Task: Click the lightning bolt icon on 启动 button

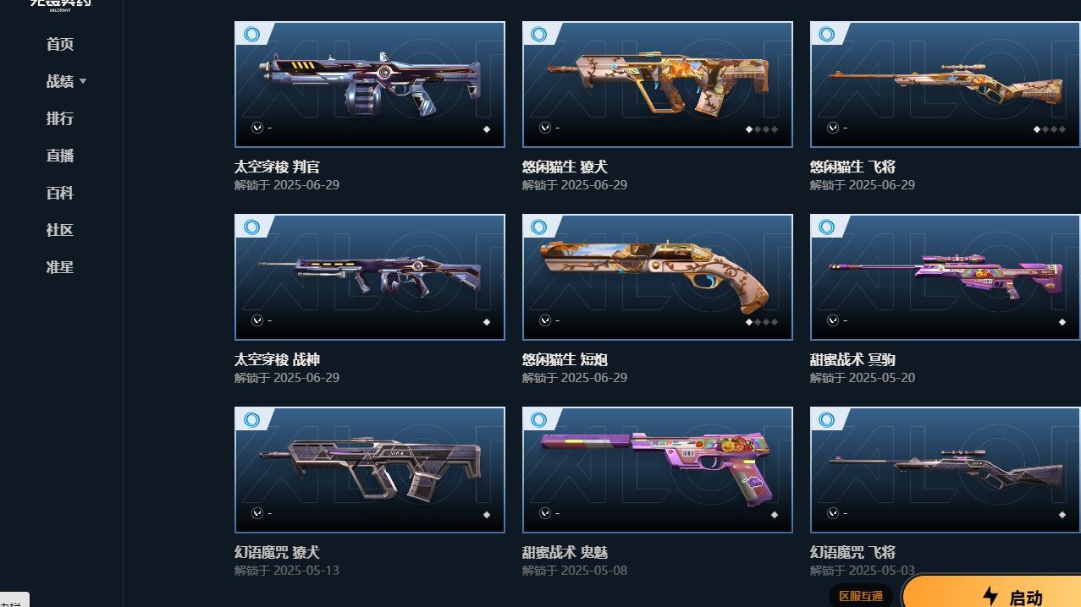Action: [x=990, y=596]
